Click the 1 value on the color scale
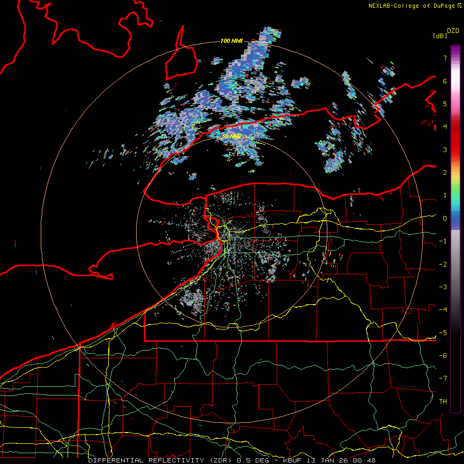Screen dimensions: 464x464 coord(445,195)
